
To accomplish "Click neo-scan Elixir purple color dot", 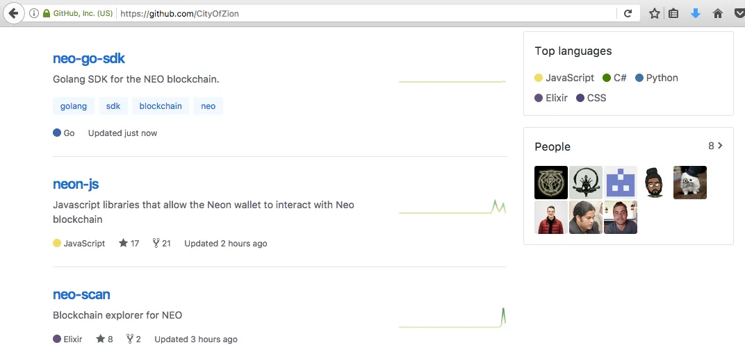I will [57, 339].
